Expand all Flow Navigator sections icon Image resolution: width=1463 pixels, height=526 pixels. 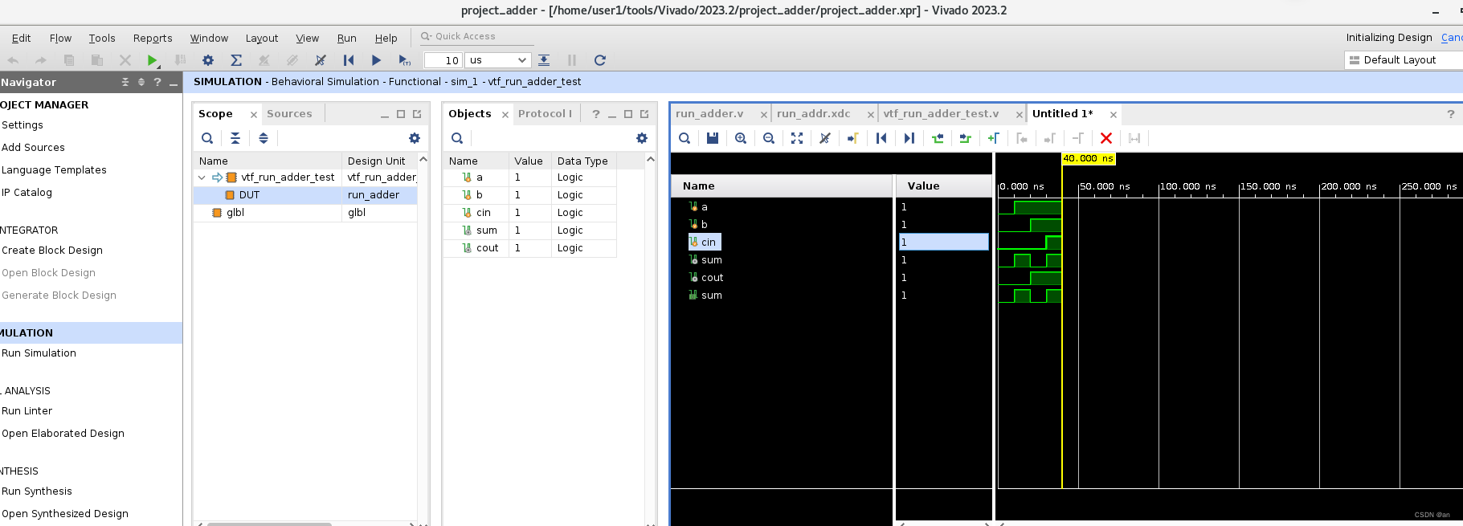[141, 82]
